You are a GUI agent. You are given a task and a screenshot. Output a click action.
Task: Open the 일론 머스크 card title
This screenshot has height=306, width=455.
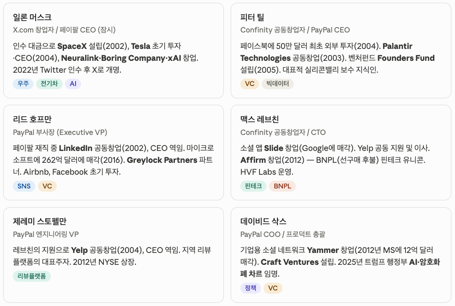(x=32, y=17)
